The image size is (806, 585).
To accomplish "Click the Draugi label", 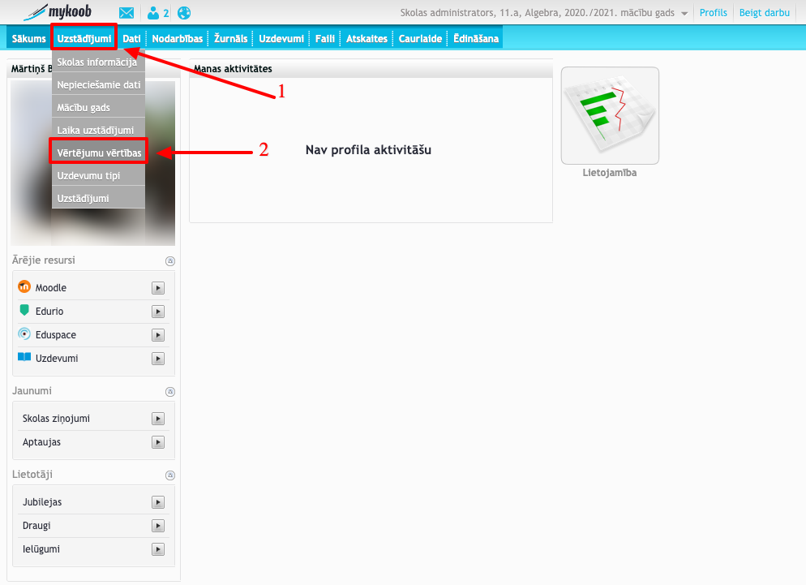I will 36,526.
